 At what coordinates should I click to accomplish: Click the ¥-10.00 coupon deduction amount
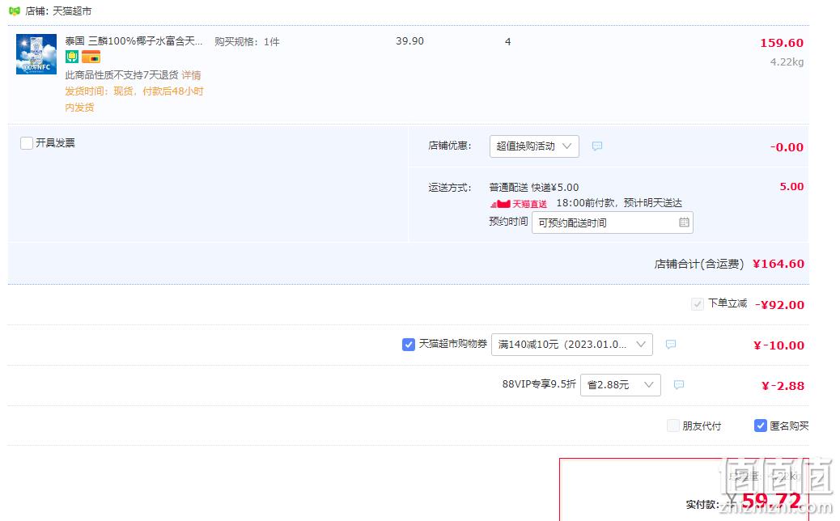coord(779,345)
